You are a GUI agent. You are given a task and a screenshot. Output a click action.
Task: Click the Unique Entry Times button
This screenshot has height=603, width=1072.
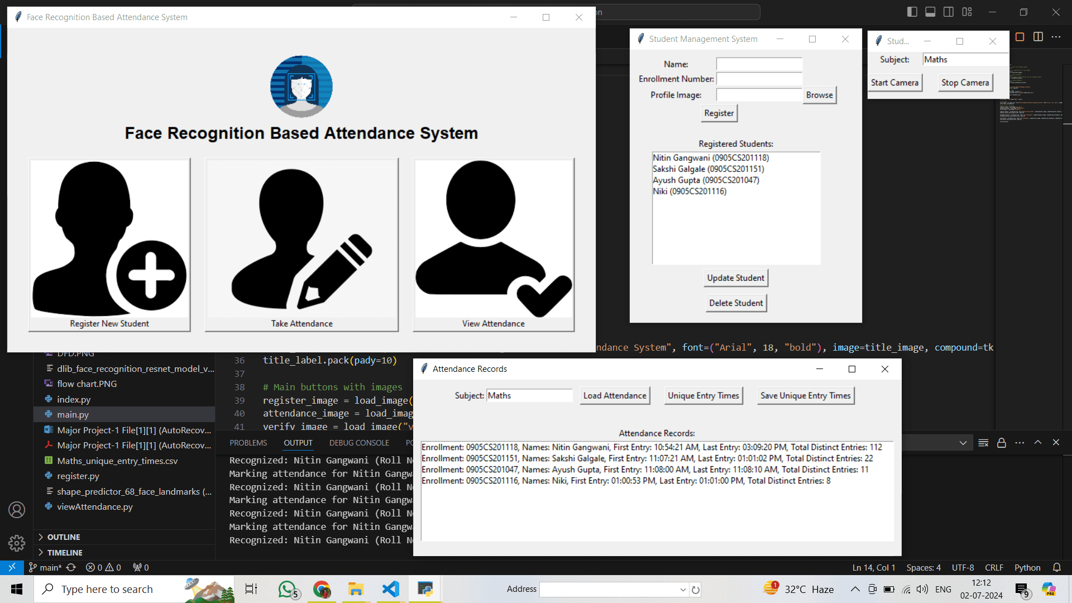[x=703, y=395]
